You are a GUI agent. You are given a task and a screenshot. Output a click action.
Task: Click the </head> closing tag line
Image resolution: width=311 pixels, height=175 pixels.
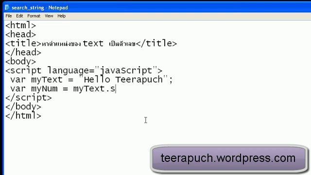coord(23,52)
